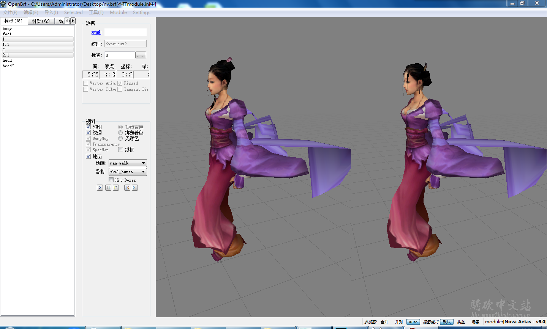Select the 'head2' mesh in list
The width and height of the screenshot is (547, 329).
tap(37, 66)
